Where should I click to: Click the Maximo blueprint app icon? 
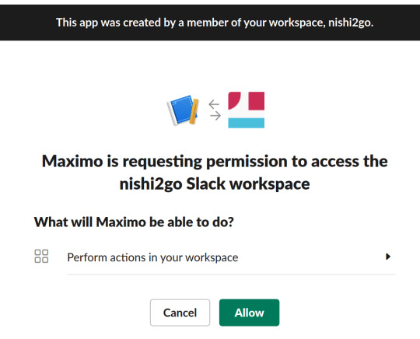pyautogui.click(x=183, y=110)
